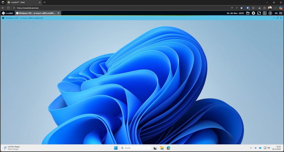
Task: Go to the oneclick home logo tab
Action: [x=7, y=13]
